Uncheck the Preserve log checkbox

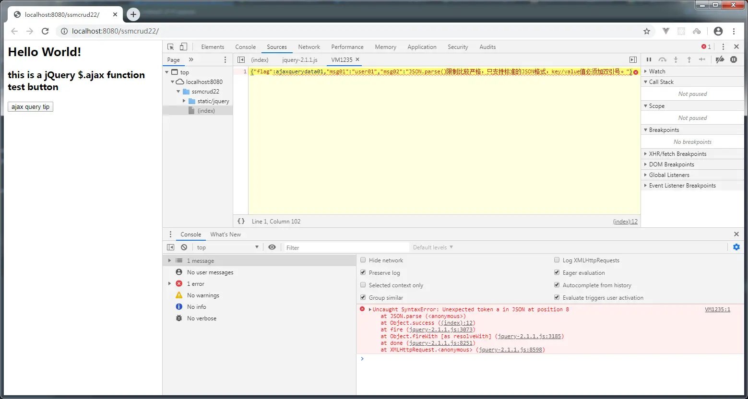point(363,272)
